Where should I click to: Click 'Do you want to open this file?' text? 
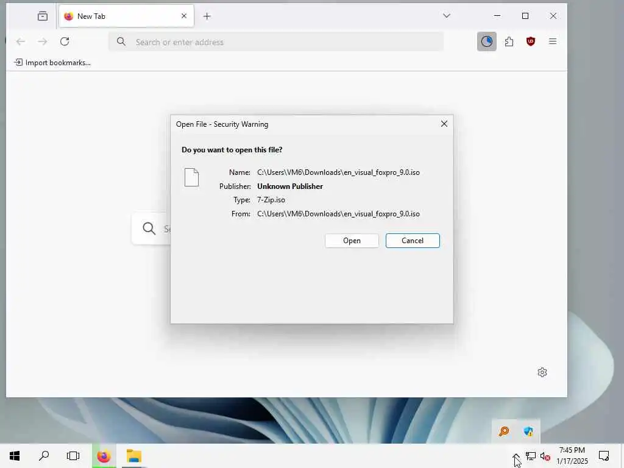tap(232, 150)
